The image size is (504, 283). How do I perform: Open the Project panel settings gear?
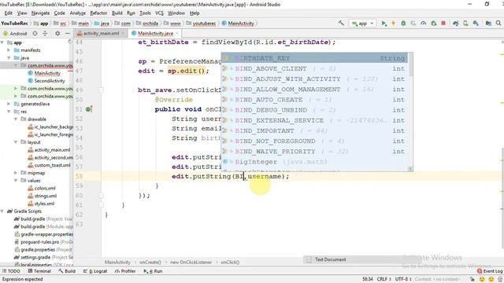57,33
